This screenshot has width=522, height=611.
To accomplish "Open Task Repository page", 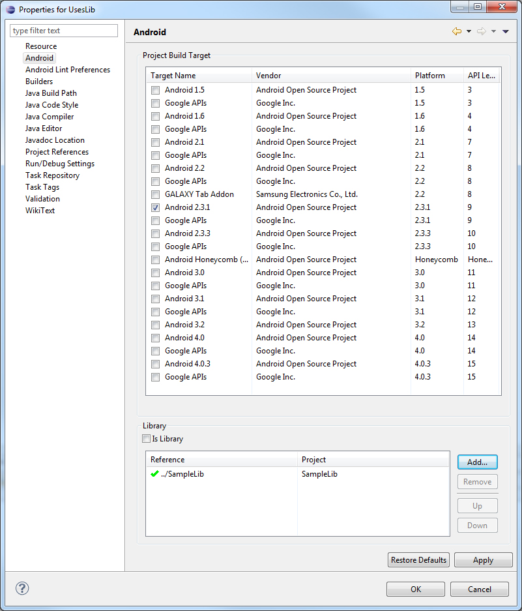I will [x=53, y=175].
